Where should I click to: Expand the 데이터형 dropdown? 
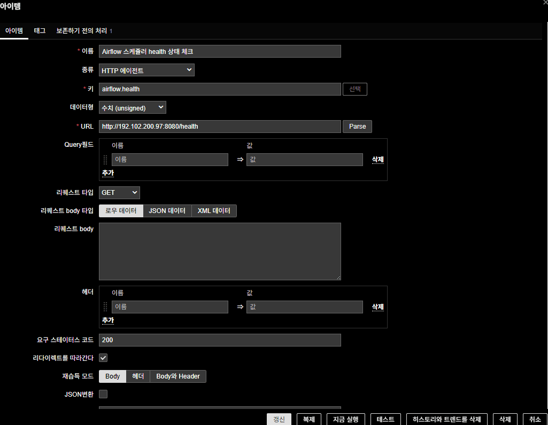coord(133,108)
